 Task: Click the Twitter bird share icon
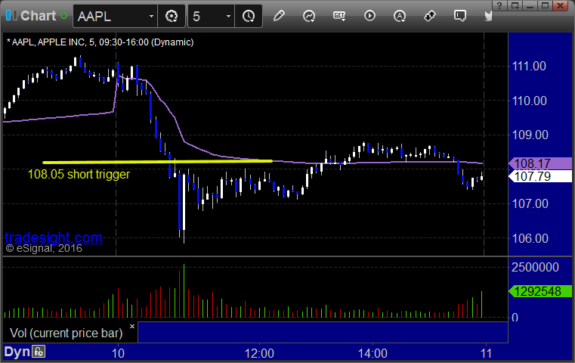pos(488,16)
